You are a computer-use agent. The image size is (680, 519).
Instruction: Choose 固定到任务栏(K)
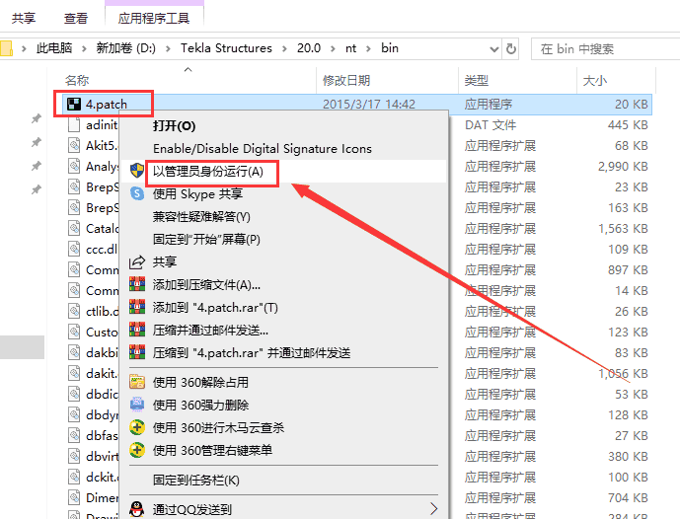[196, 480]
